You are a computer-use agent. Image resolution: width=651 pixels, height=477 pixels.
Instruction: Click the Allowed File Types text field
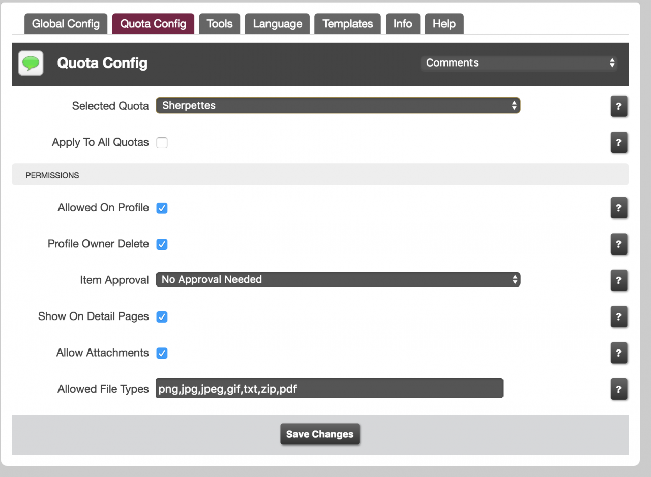[329, 389]
